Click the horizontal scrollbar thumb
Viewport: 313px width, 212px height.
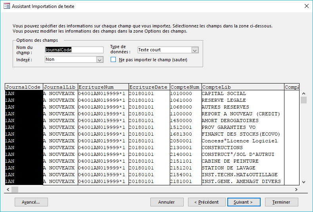[15, 189]
